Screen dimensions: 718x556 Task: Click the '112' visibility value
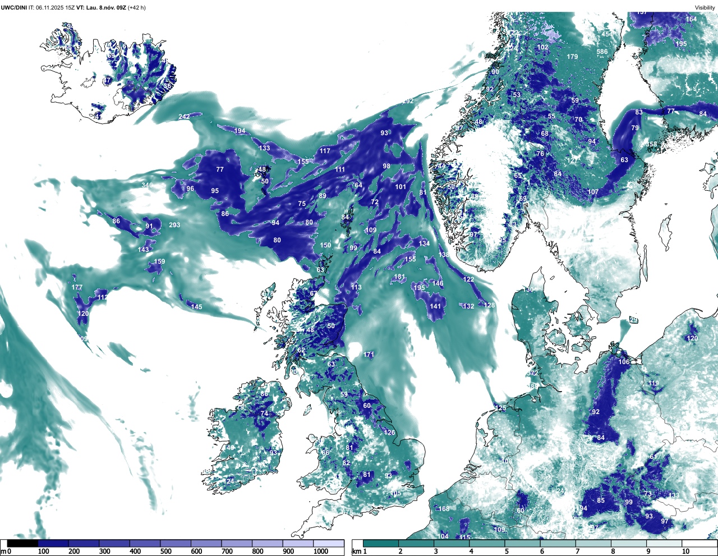pos(102,297)
